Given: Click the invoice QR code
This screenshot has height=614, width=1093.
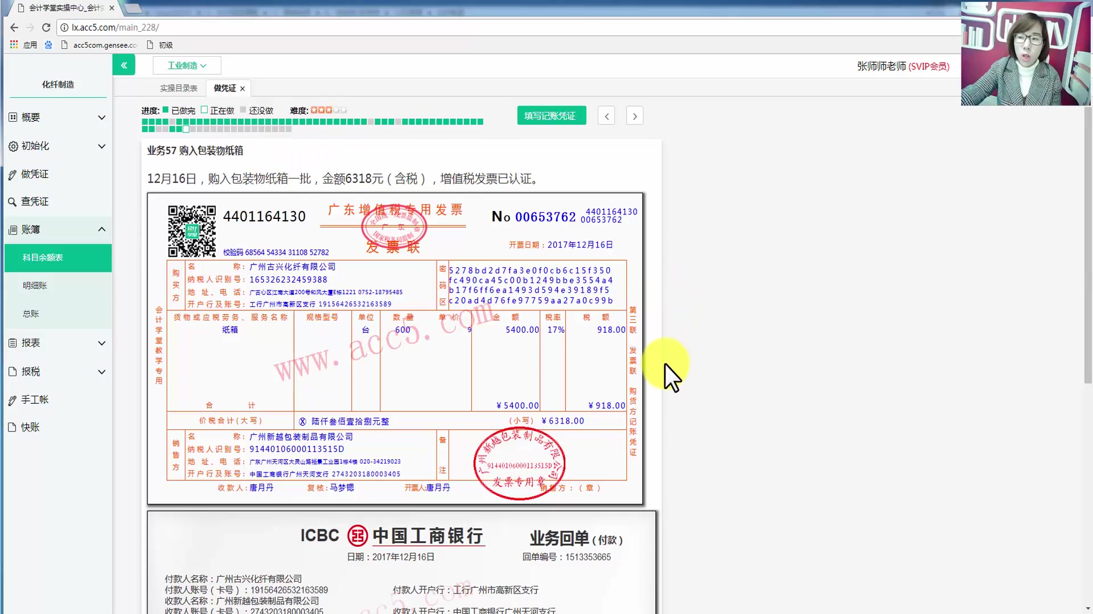Looking at the screenshot, I should 192,231.
